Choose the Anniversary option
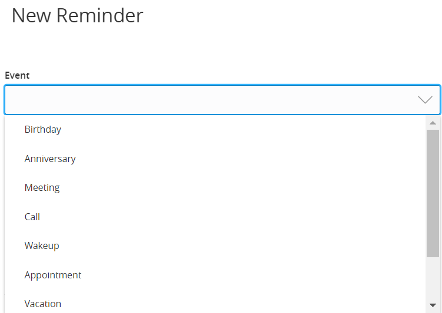The image size is (442, 313). click(x=50, y=159)
